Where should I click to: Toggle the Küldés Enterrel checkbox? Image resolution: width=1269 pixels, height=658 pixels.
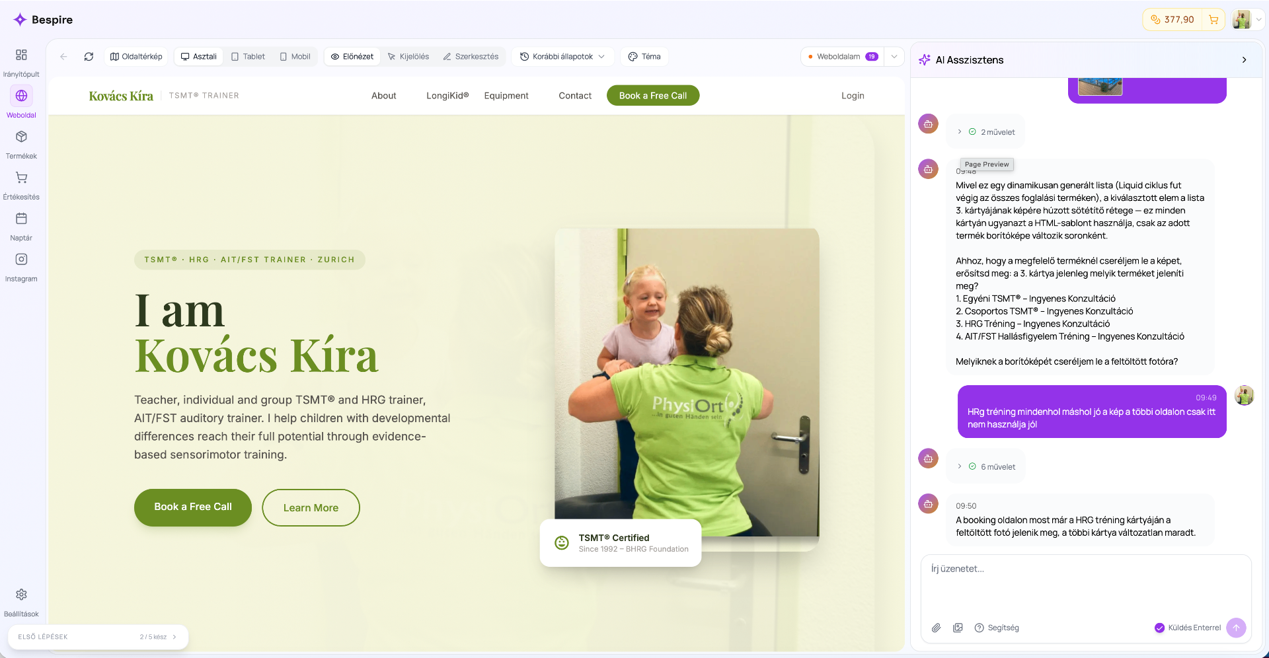(x=1159, y=628)
